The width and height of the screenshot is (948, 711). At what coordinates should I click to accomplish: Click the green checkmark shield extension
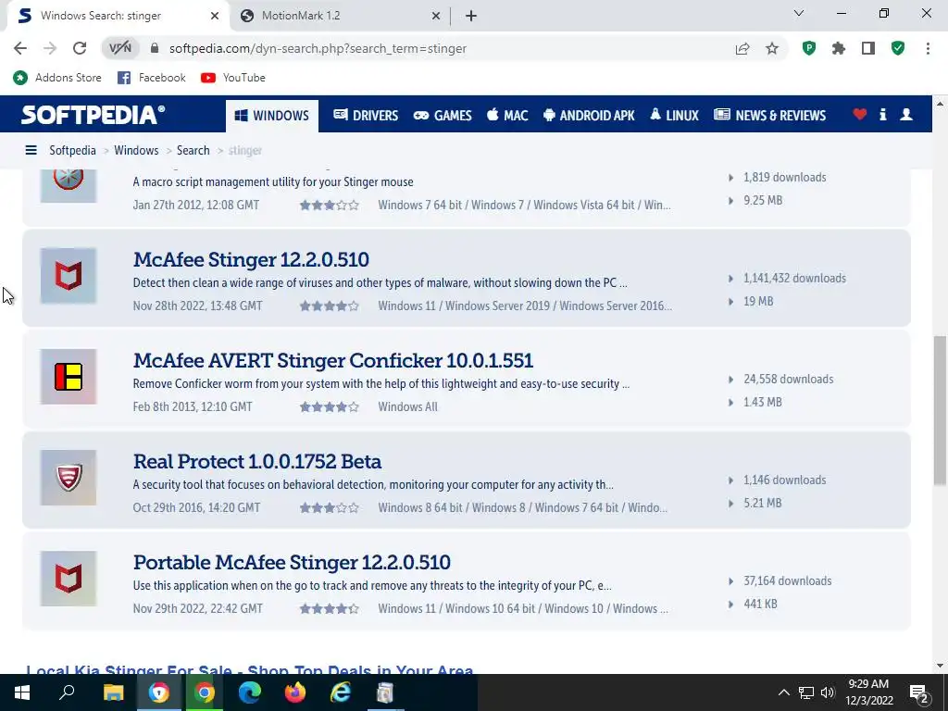pyautogui.click(x=898, y=48)
